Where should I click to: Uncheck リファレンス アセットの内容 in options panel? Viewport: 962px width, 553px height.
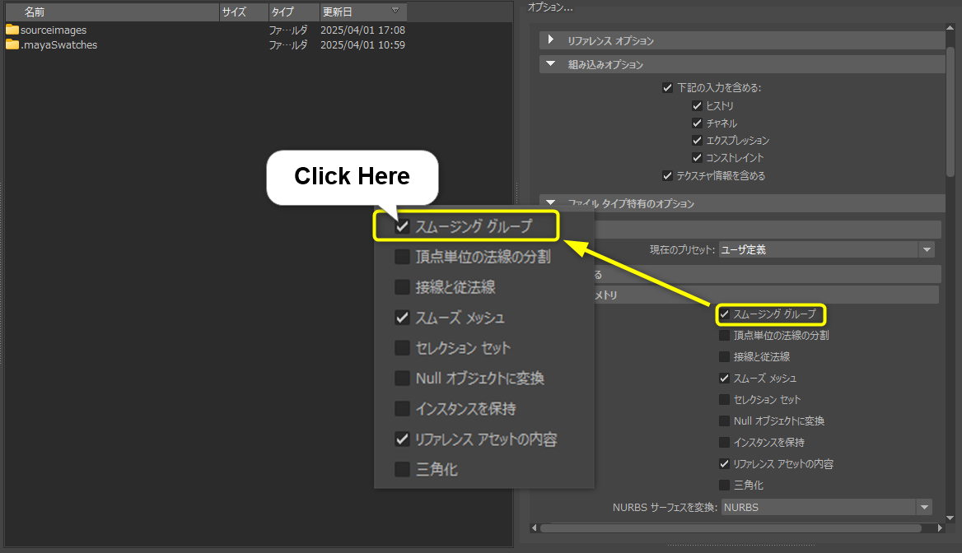[x=725, y=464]
